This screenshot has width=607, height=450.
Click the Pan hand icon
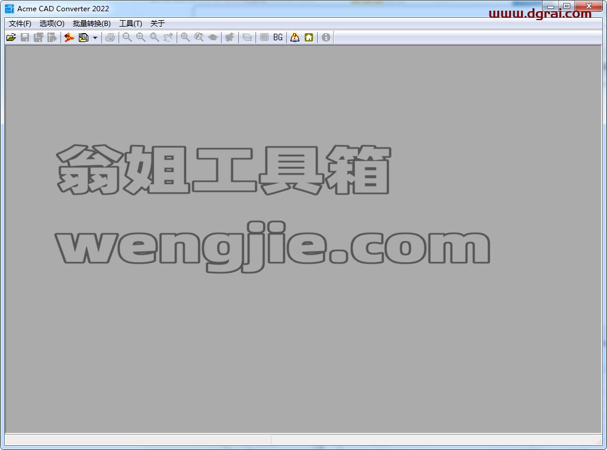point(168,37)
